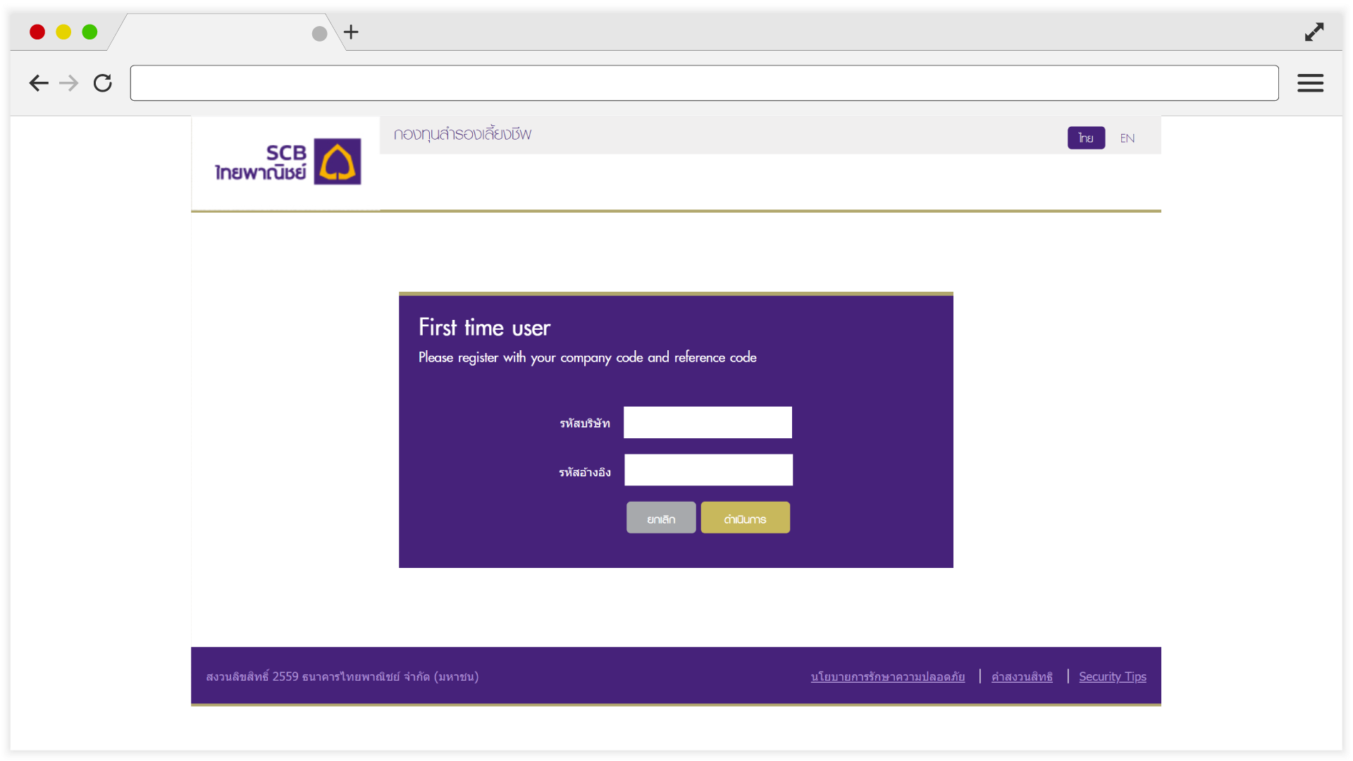Click the browser forward arrow
This screenshot has height=761, width=1353.
(69, 83)
